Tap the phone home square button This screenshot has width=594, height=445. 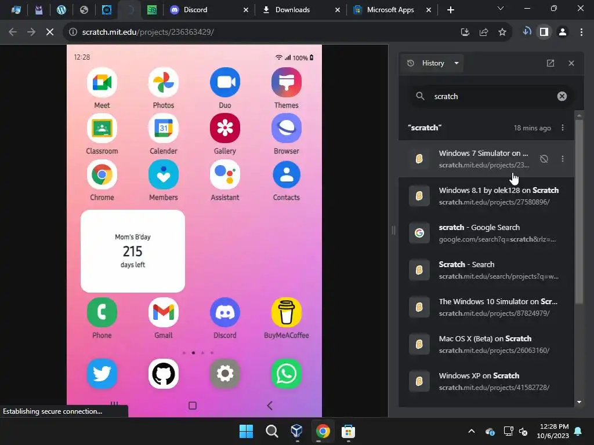193,406
